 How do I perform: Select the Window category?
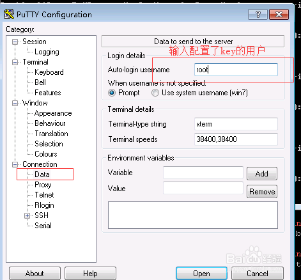35,103
